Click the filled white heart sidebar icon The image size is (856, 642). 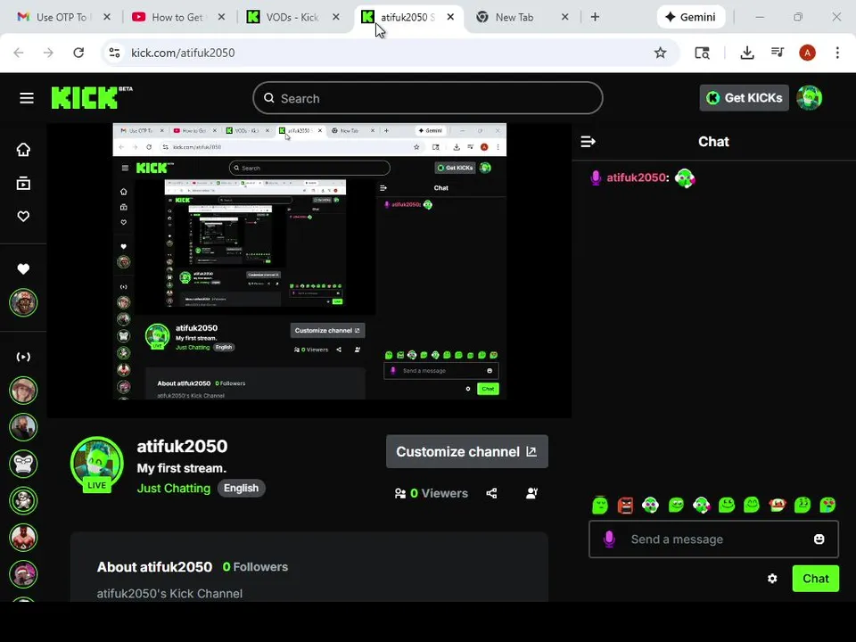pos(23,269)
